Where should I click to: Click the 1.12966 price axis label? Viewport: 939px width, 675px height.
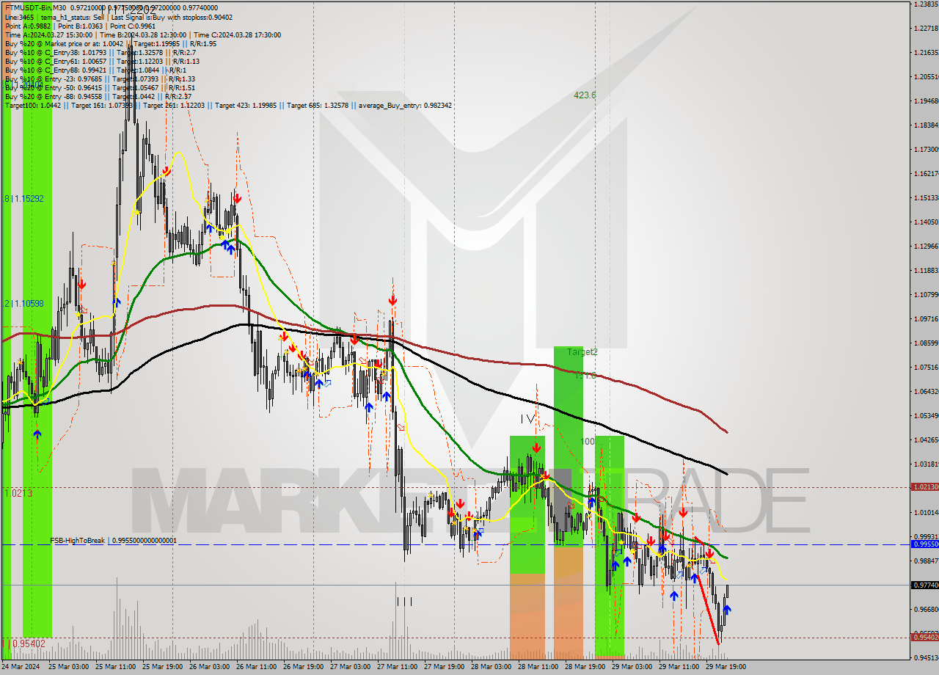click(925, 246)
